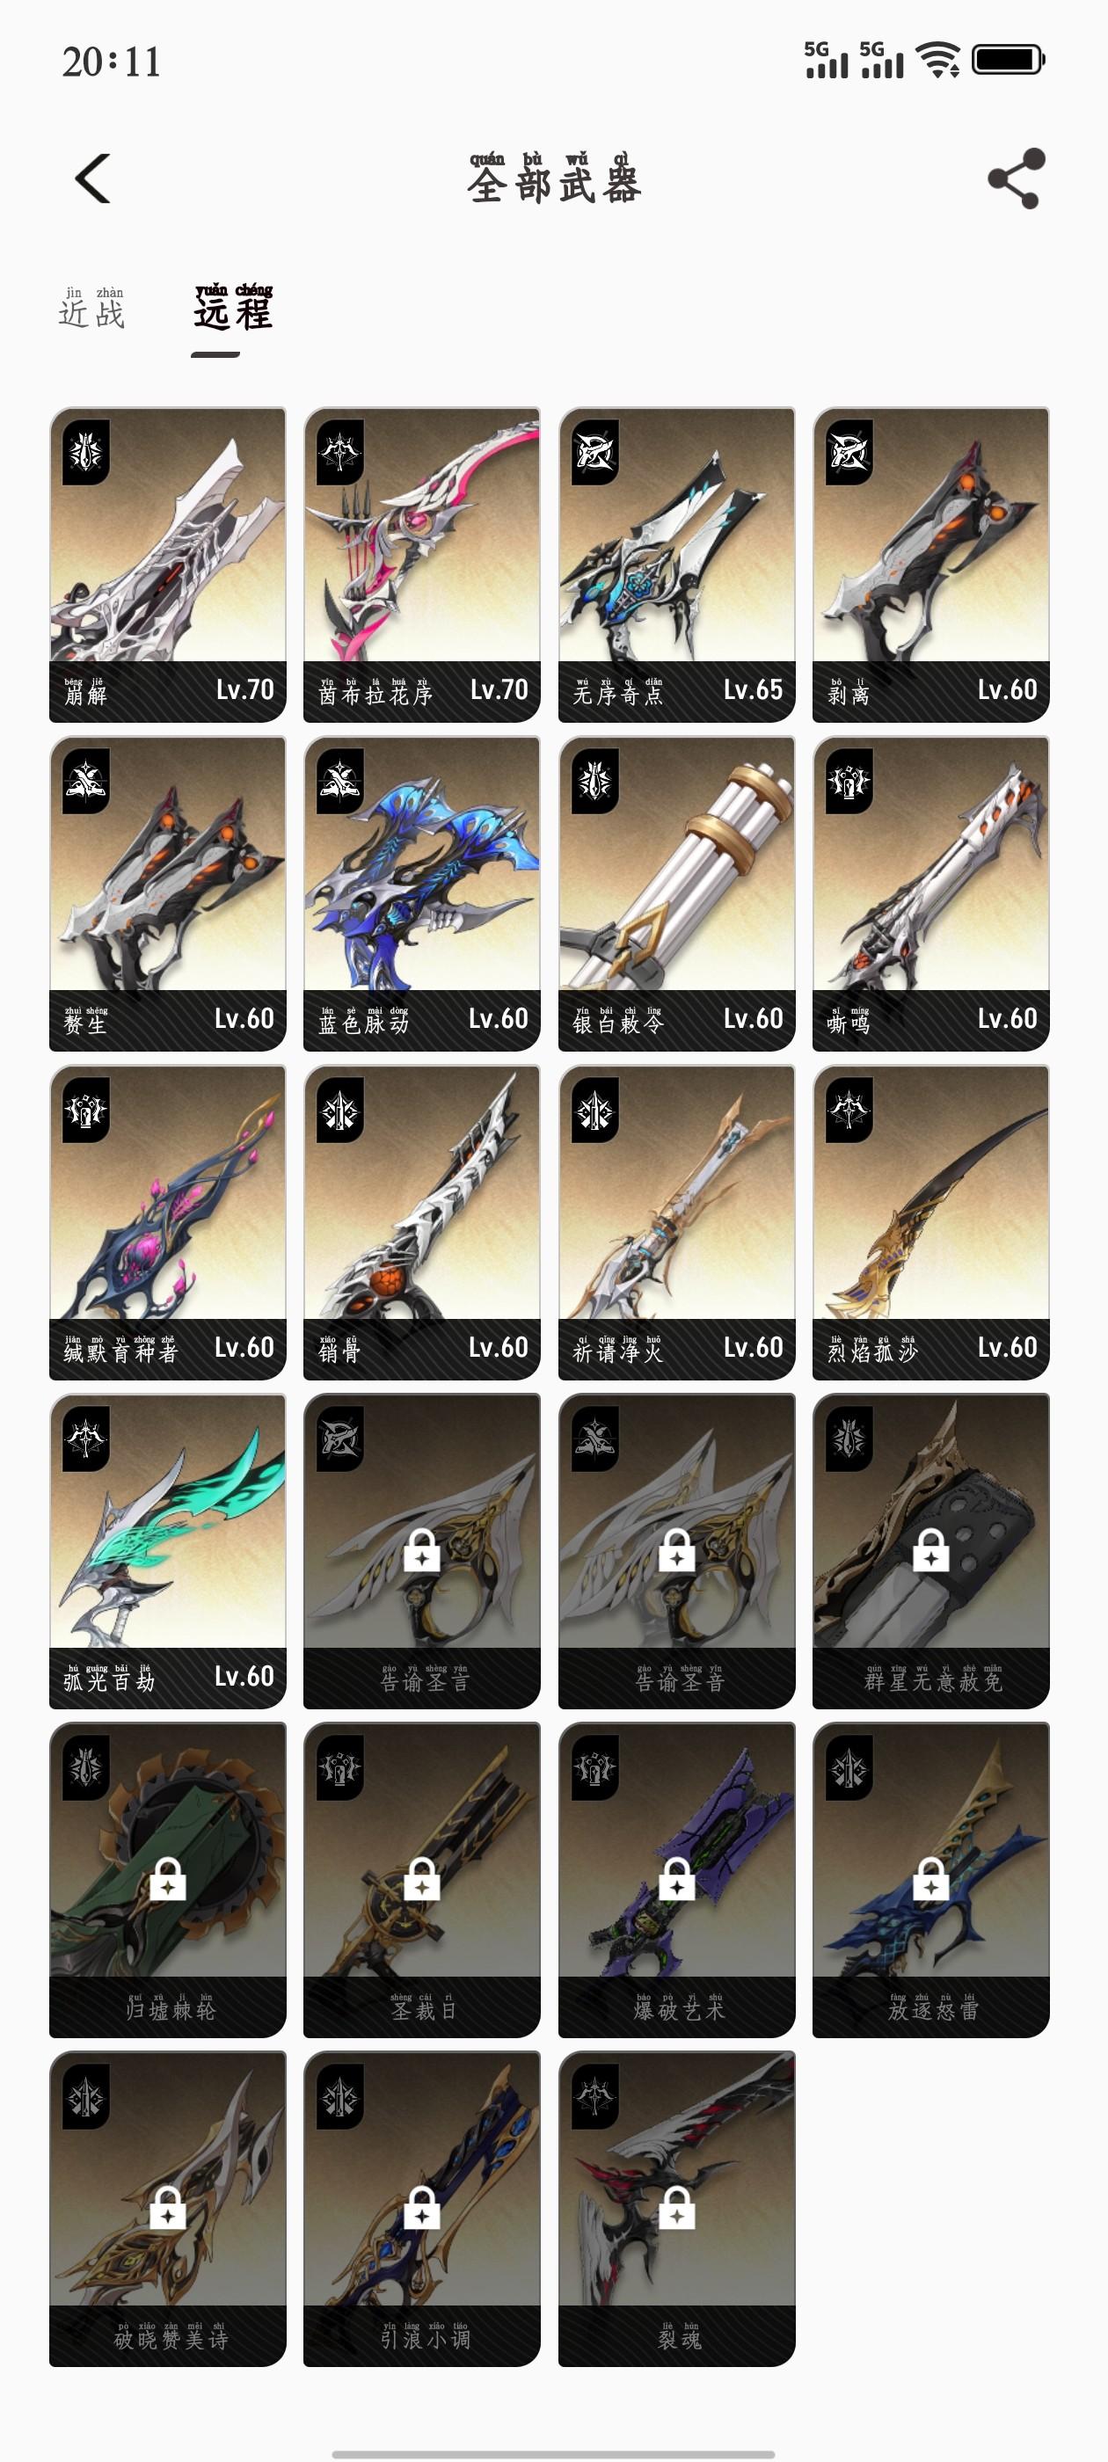1108x2462 pixels.
Task: Select the 银白敕令 weapon card
Action: point(677,892)
